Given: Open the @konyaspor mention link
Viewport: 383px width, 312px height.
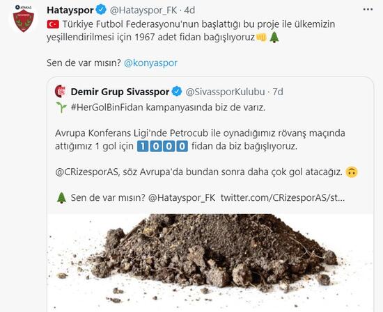Looking at the screenshot, I should pyautogui.click(x=150, y=63).
